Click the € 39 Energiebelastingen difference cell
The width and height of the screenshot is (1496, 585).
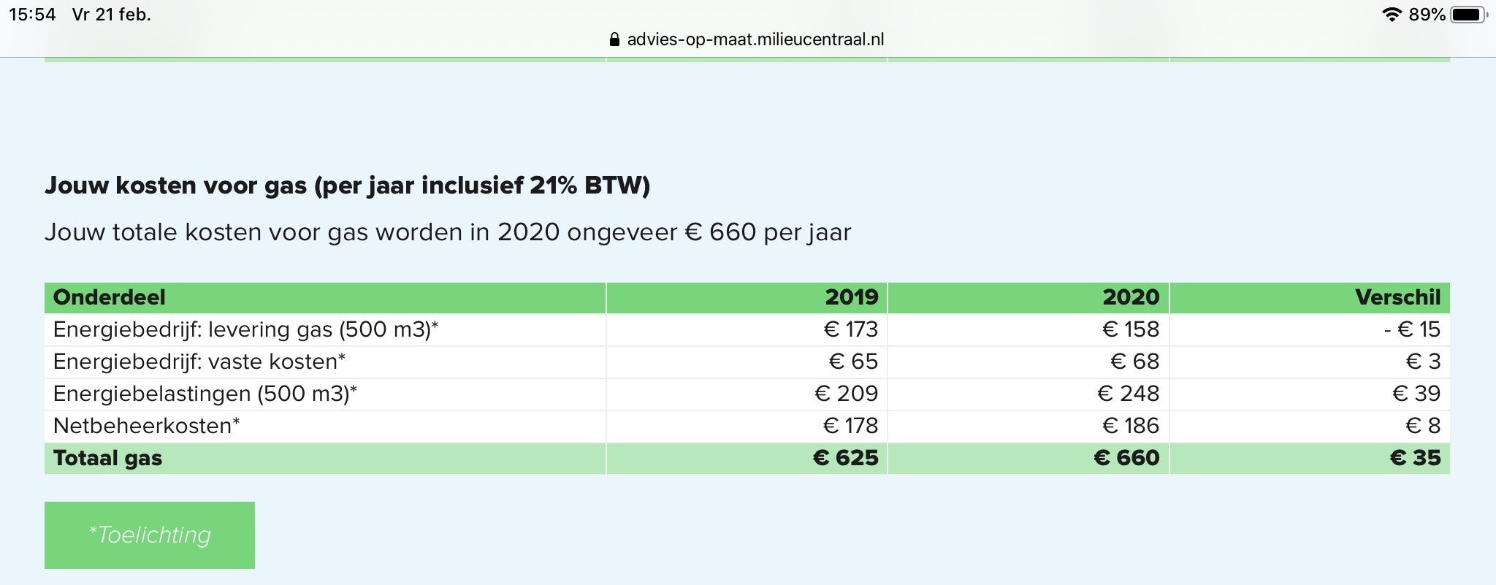pos(1416,394)
